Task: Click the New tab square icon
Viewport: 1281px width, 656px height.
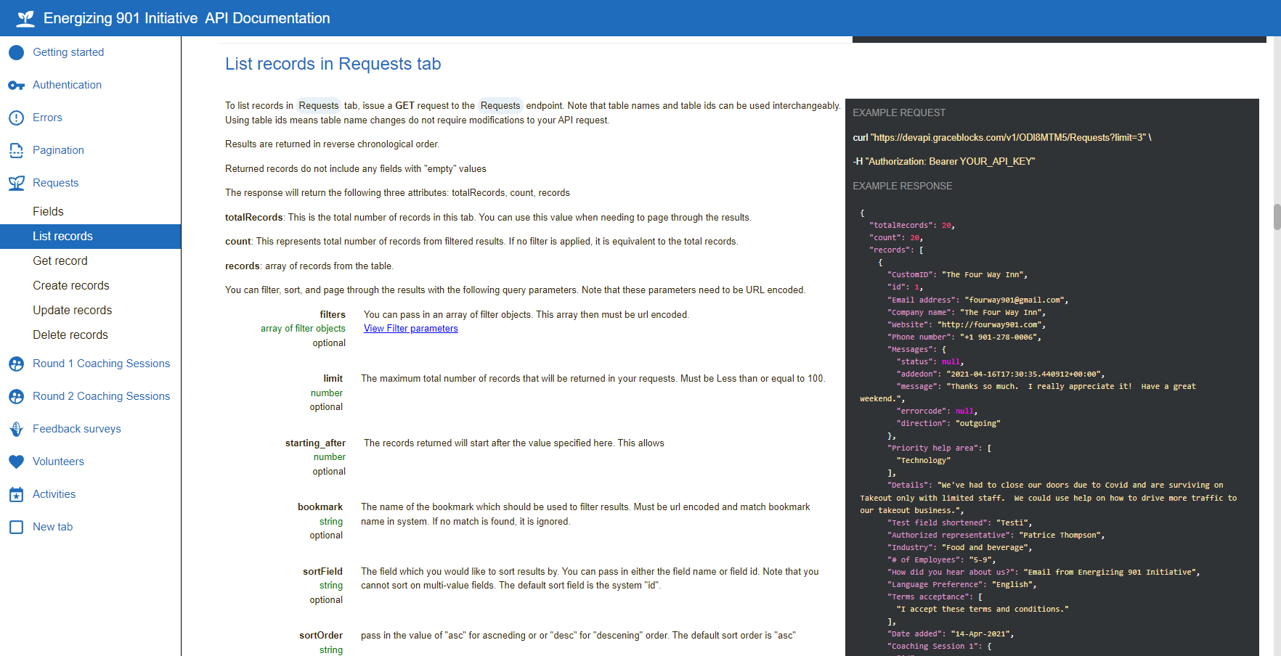Action: click(16, 527)
